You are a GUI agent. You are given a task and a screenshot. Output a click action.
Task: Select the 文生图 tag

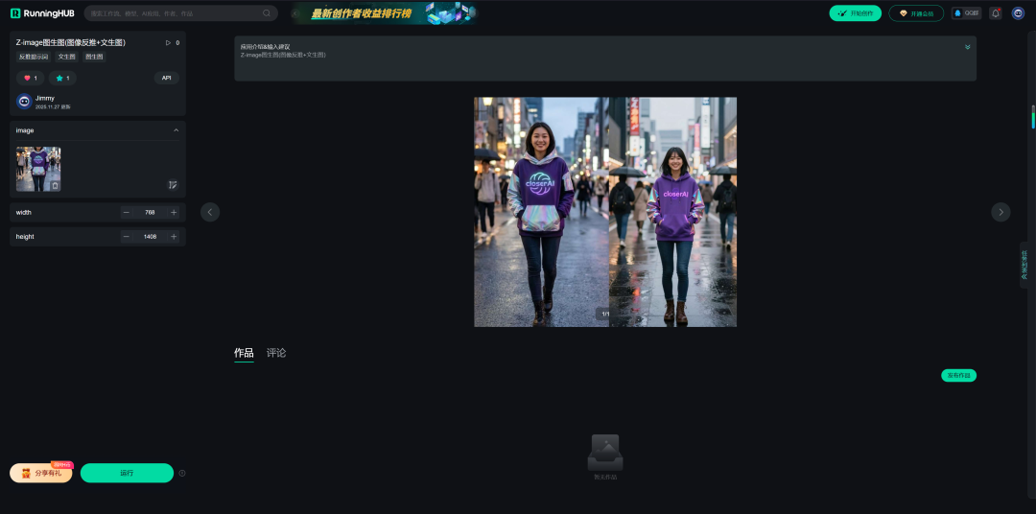(67, 57)
